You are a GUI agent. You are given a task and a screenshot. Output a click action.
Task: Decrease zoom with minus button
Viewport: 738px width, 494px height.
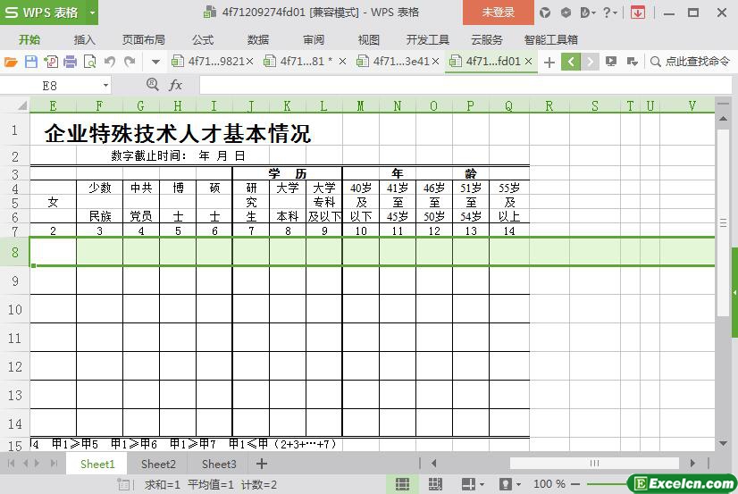tap(574, 483)
